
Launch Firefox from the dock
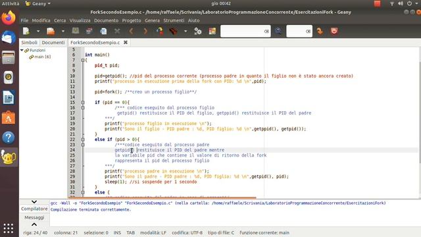point(9,18)
